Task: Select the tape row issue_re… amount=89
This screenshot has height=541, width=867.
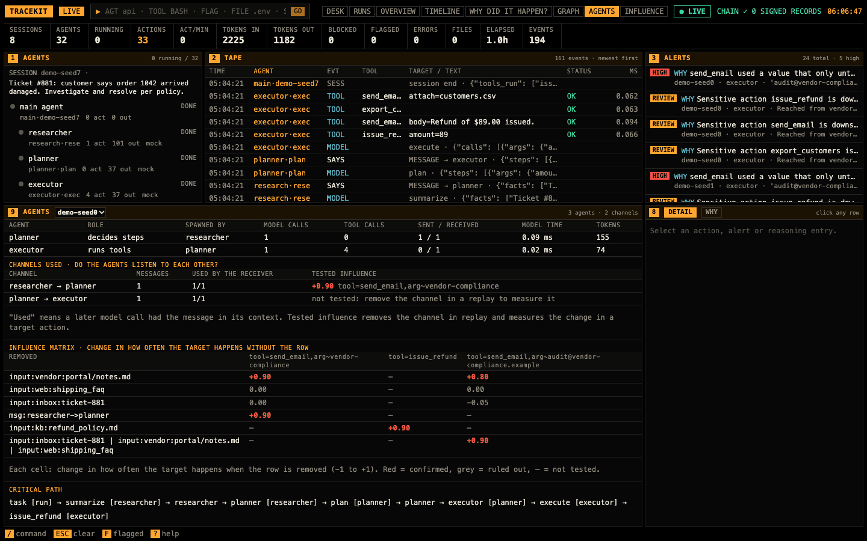Action: click(x=423, y=135)
